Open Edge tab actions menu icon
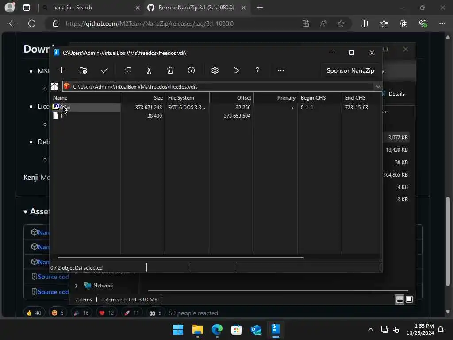The height and width of the screenshot is (340, 453). pos(27,8)
